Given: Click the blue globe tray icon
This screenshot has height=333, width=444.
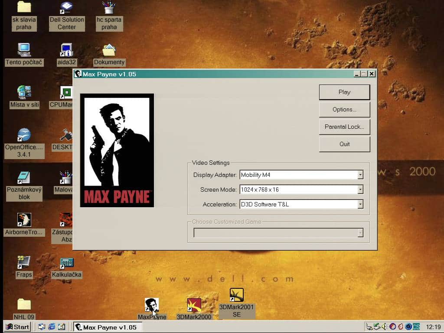Looking at the screenshot, I should coord(408,327).
